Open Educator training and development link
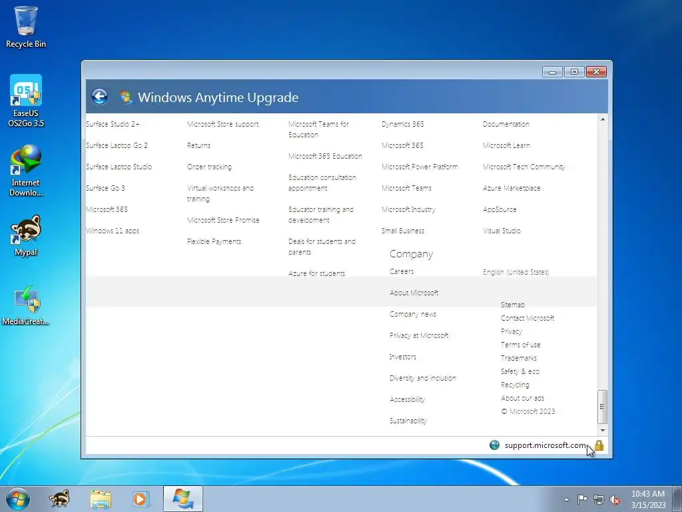Screen dimensions: 682x512 (320, 215)
